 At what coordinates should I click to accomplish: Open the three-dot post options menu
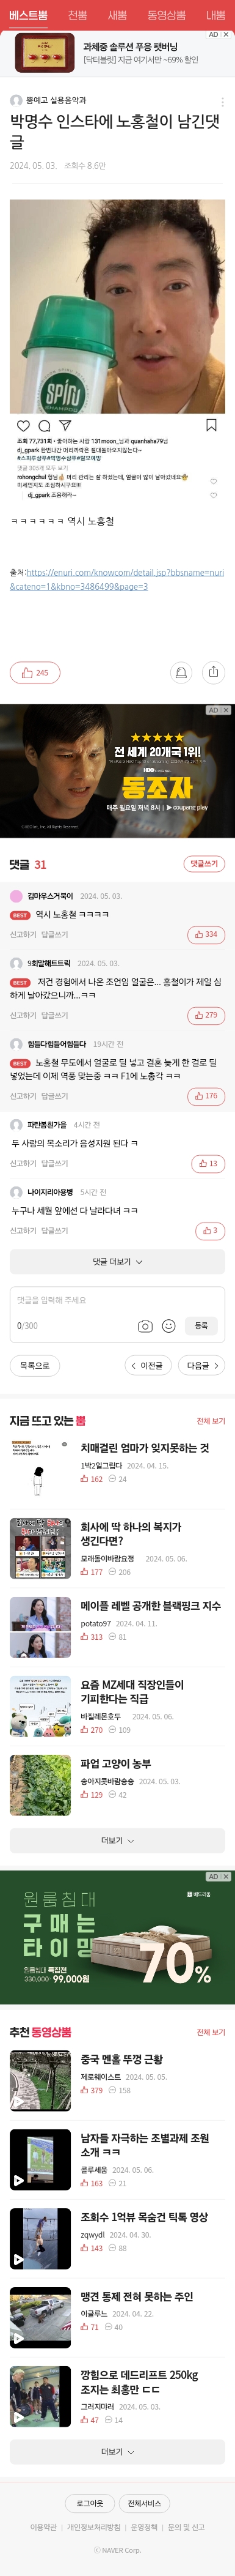[222, 101]
